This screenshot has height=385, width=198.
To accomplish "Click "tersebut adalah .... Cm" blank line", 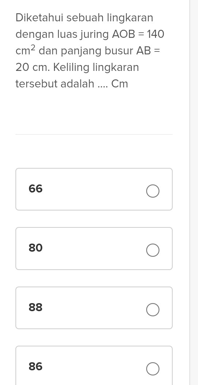I will click(x=72, y=84).
